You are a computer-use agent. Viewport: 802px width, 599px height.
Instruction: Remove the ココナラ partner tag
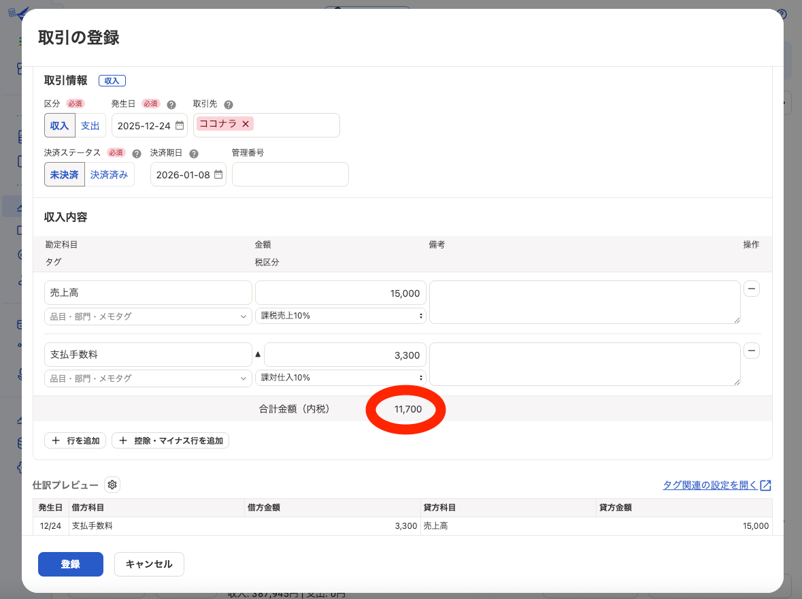pyautogui.click(x=246, y=124)
